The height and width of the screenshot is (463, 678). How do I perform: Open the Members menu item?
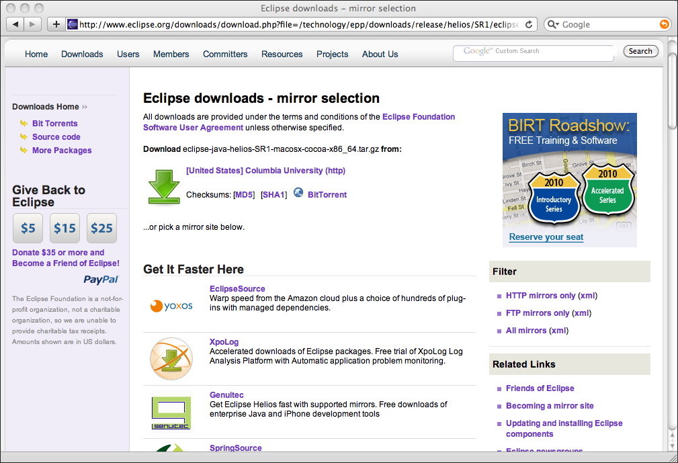coord(171,54)
